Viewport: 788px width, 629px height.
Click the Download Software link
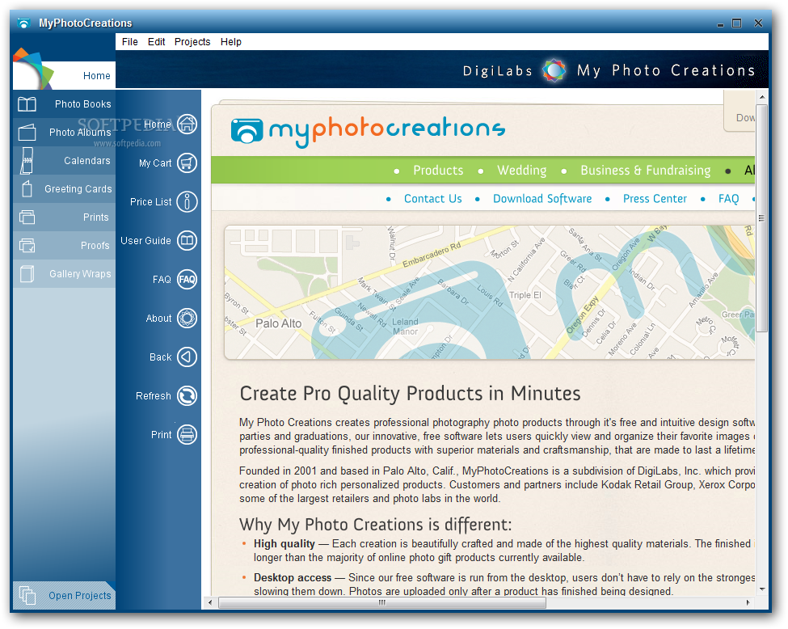542,199
